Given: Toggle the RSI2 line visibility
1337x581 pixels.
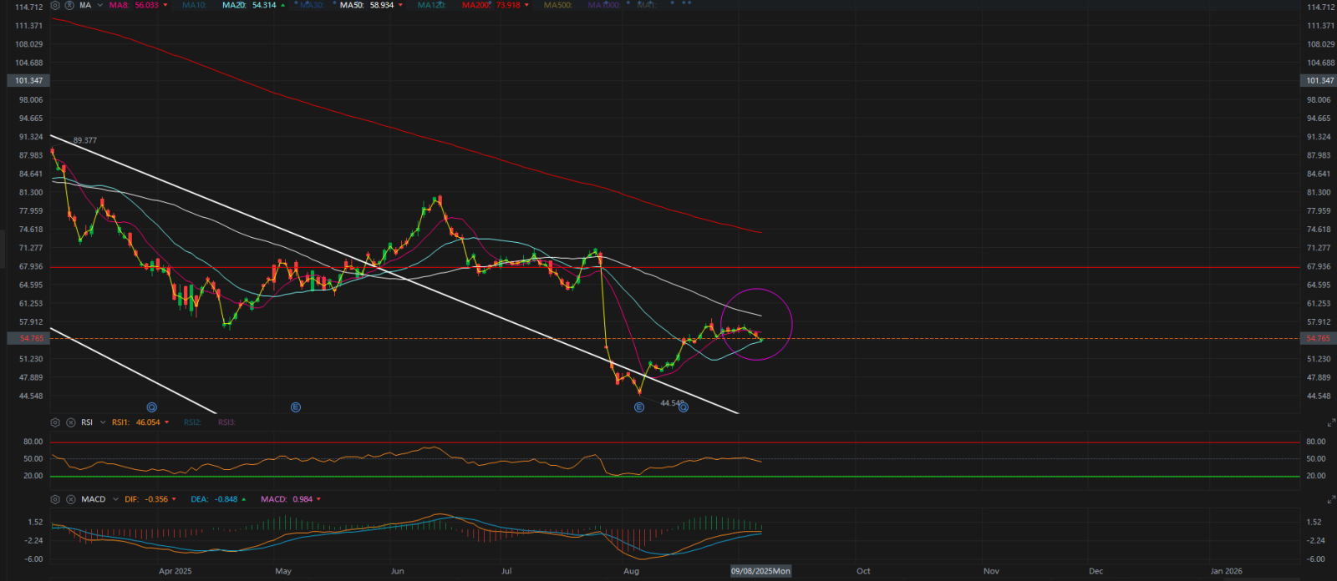Looking at the screenshot, I should click(192, 422).
